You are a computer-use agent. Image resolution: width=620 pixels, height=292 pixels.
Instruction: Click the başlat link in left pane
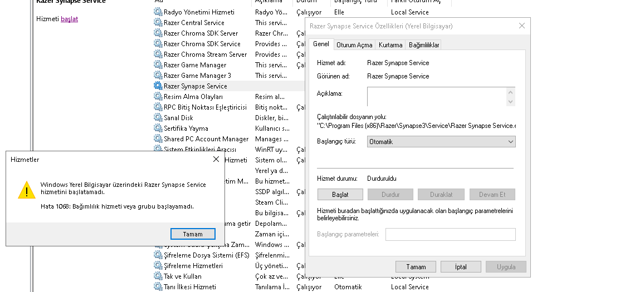(x=69, y=18)
